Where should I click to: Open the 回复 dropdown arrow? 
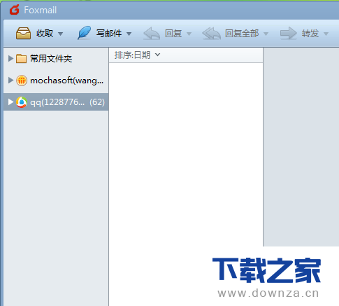pos(189,34)
